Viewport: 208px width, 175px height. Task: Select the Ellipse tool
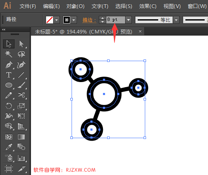coord(9,85)
